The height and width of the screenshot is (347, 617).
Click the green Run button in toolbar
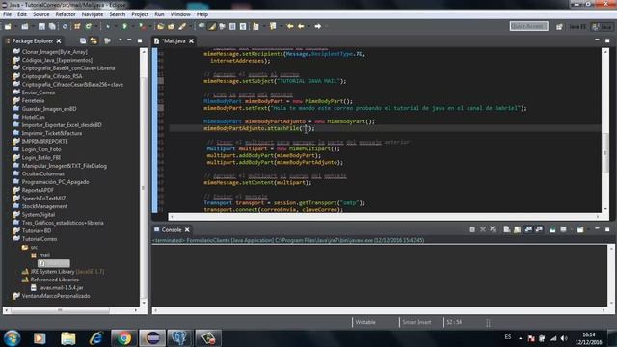[124, 26]
